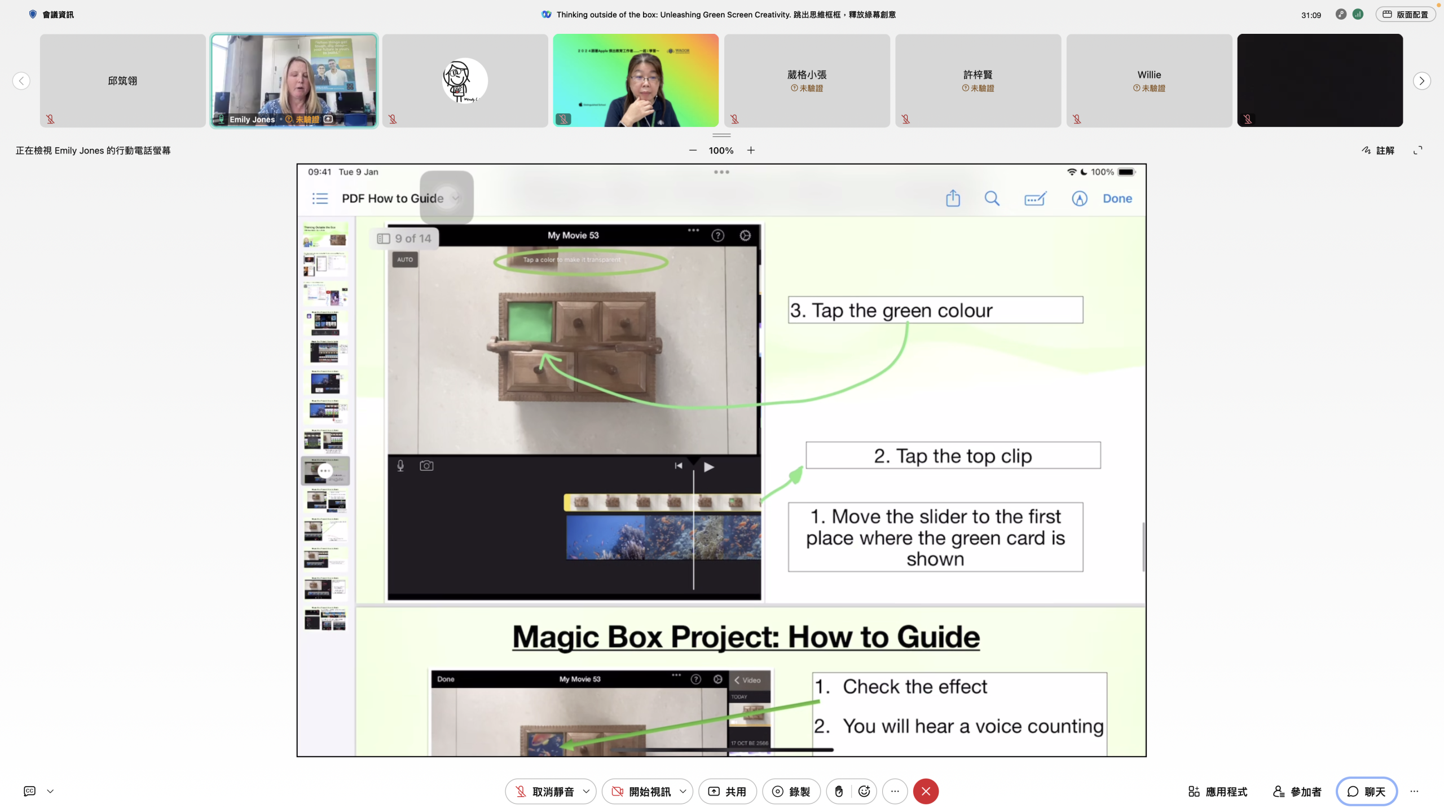This screenshot has height=812, width=1444.
Task: Open 應用程式 apps panel
Action: [1218, 791]
